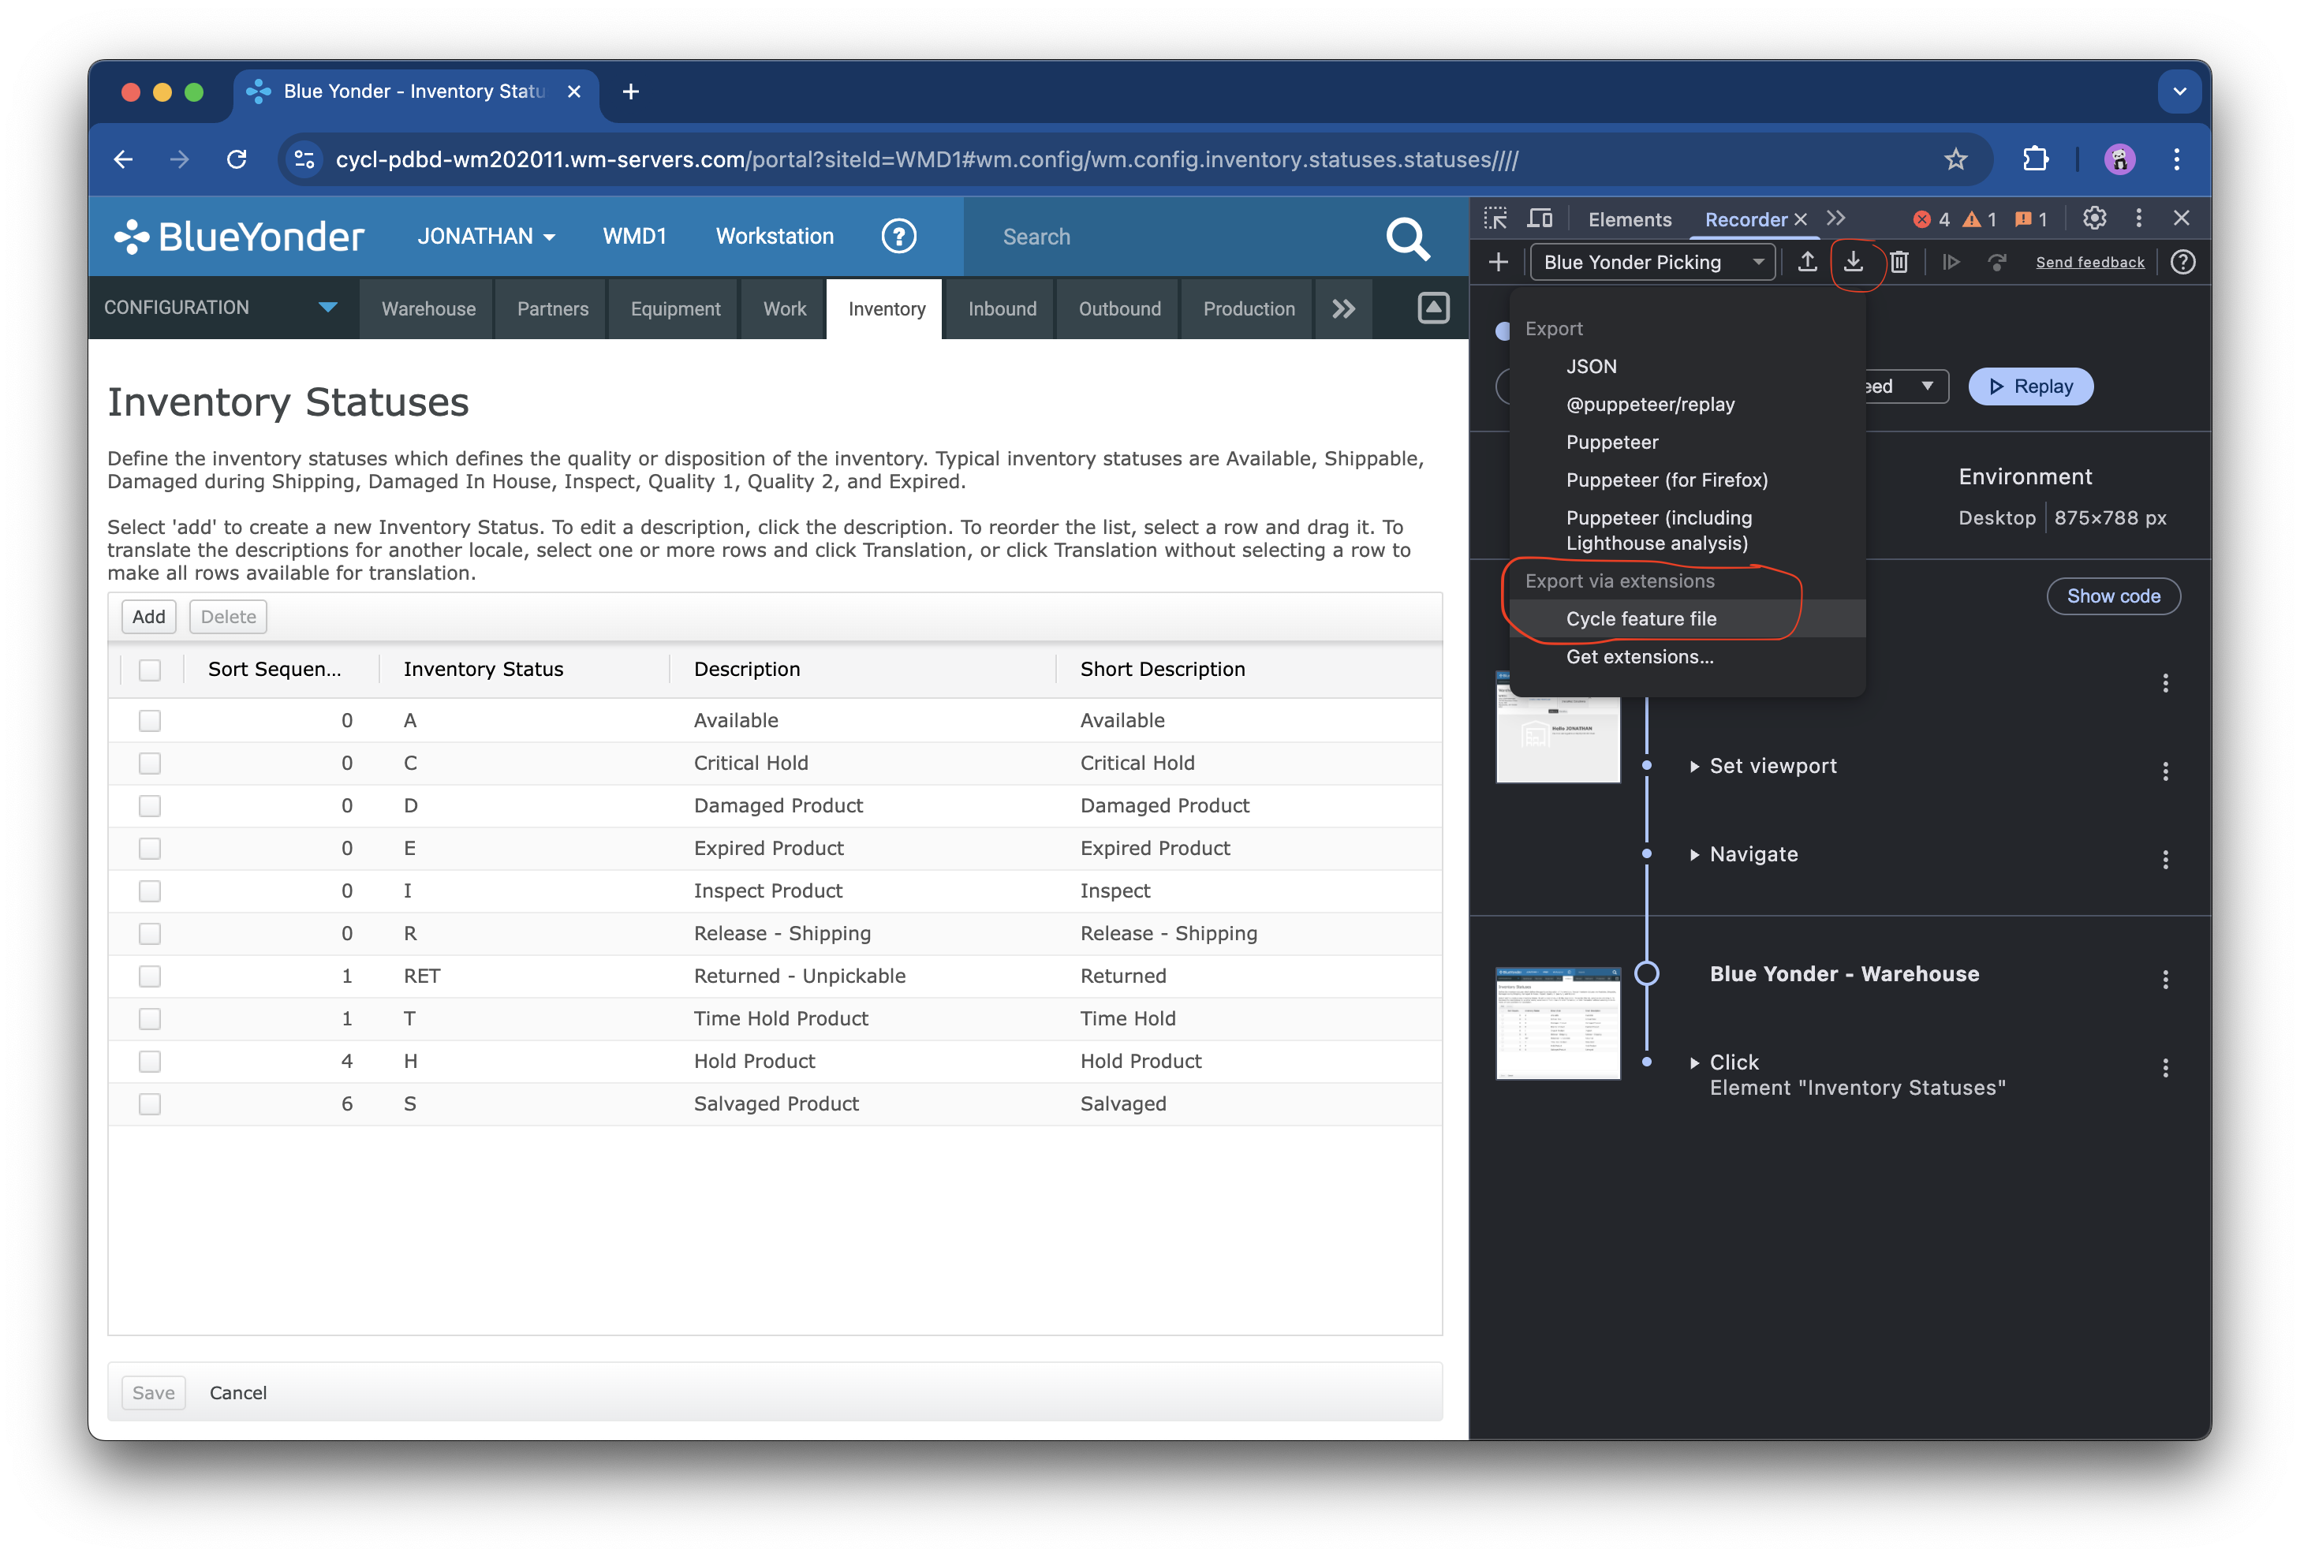The width and height of the screenshot is (2300, 1557).
Task: Select the checkbox for the RET status row
Action: pyautogui.click(x=149, y=976)
